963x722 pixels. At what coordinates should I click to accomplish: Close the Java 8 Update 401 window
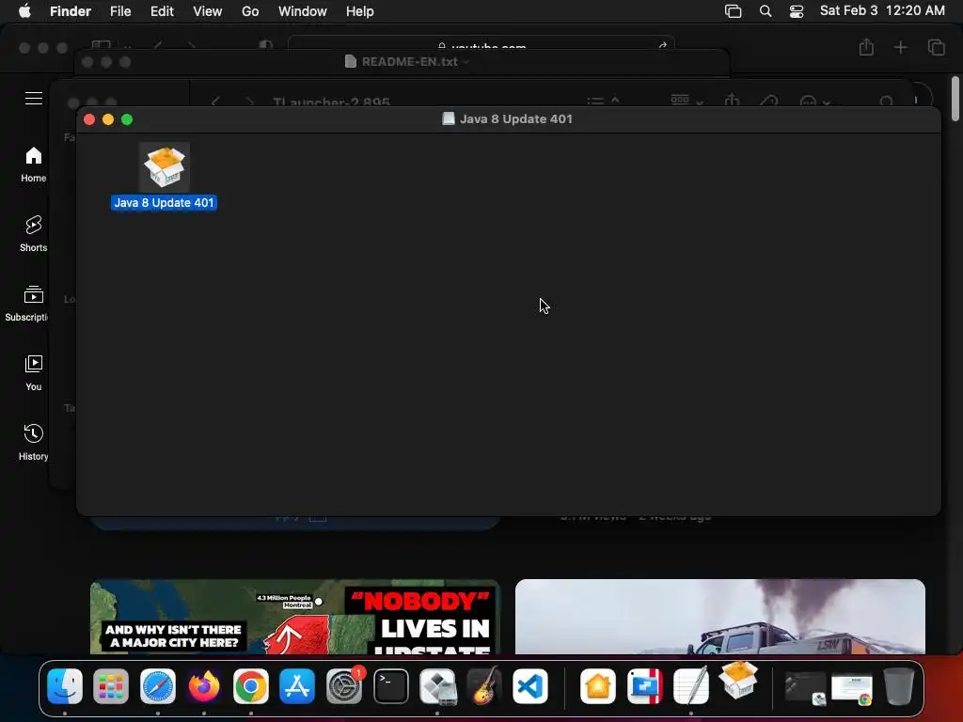click(89, 119)
